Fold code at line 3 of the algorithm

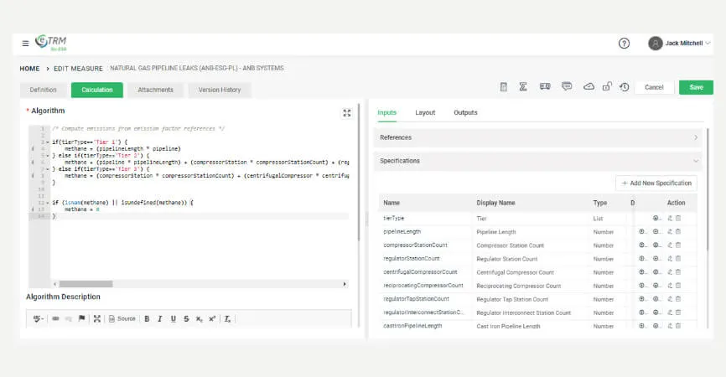48,142
